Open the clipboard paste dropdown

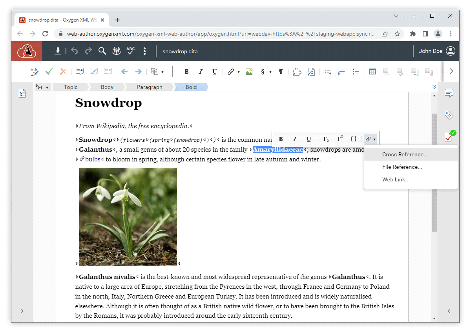click(157, 72)
